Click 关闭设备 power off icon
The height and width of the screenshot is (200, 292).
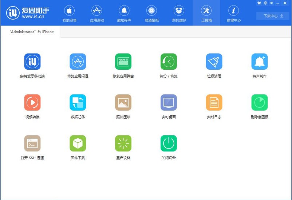(x=169, y=143)
